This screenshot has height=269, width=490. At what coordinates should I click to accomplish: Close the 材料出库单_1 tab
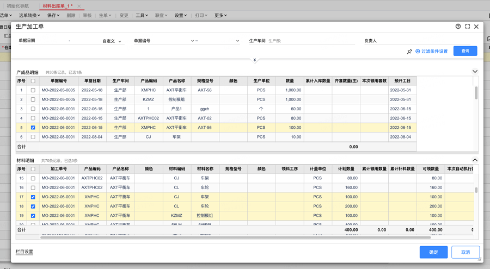79,6
